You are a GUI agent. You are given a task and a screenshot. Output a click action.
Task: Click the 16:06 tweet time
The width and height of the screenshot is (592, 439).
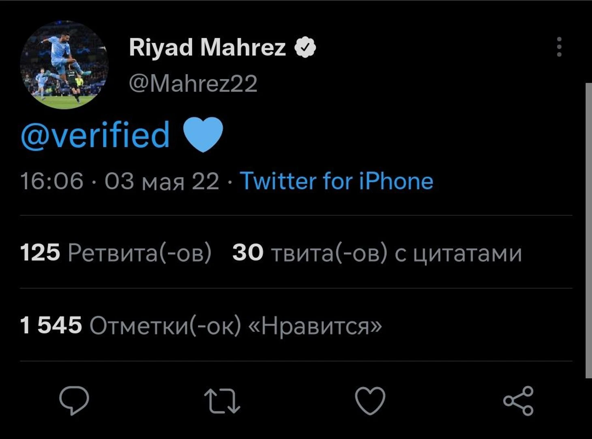51,181
